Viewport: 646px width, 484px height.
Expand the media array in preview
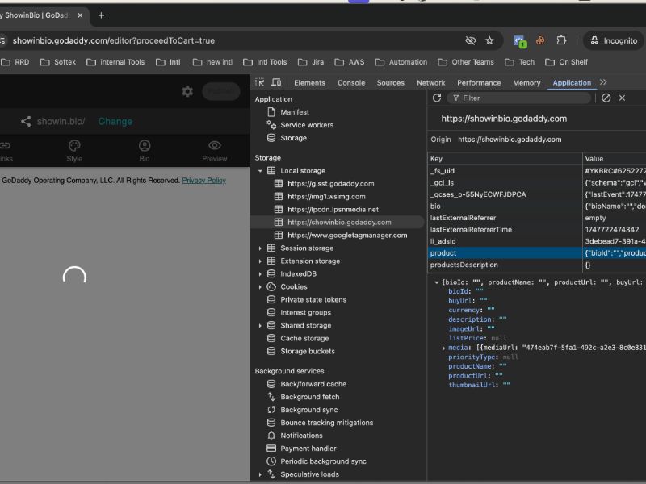pyautogui.click(x=443, y=348)
